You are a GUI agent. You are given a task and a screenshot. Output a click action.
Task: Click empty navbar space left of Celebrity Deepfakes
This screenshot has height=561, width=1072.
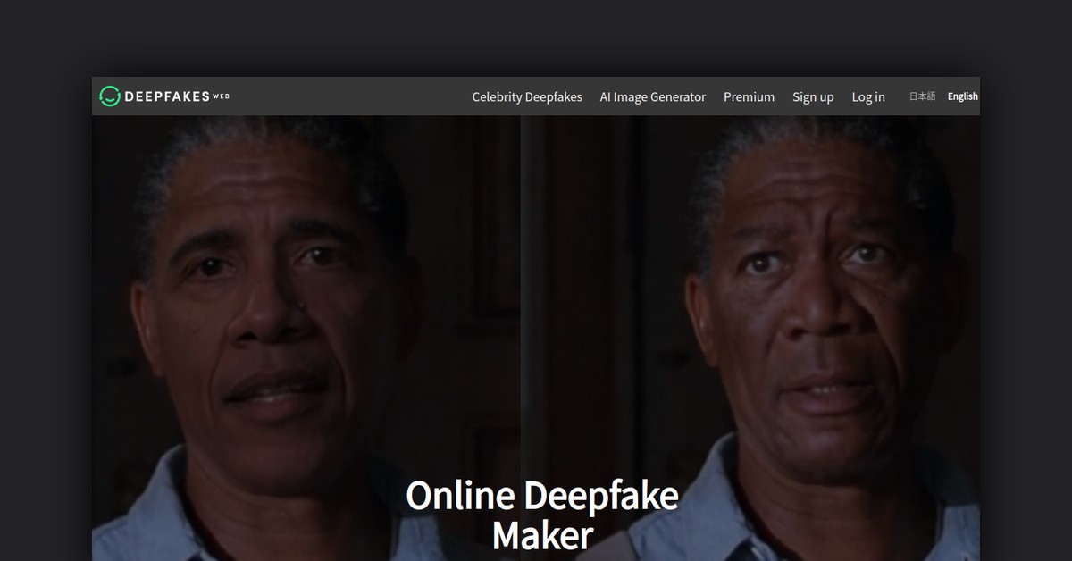tap(357, 96)
